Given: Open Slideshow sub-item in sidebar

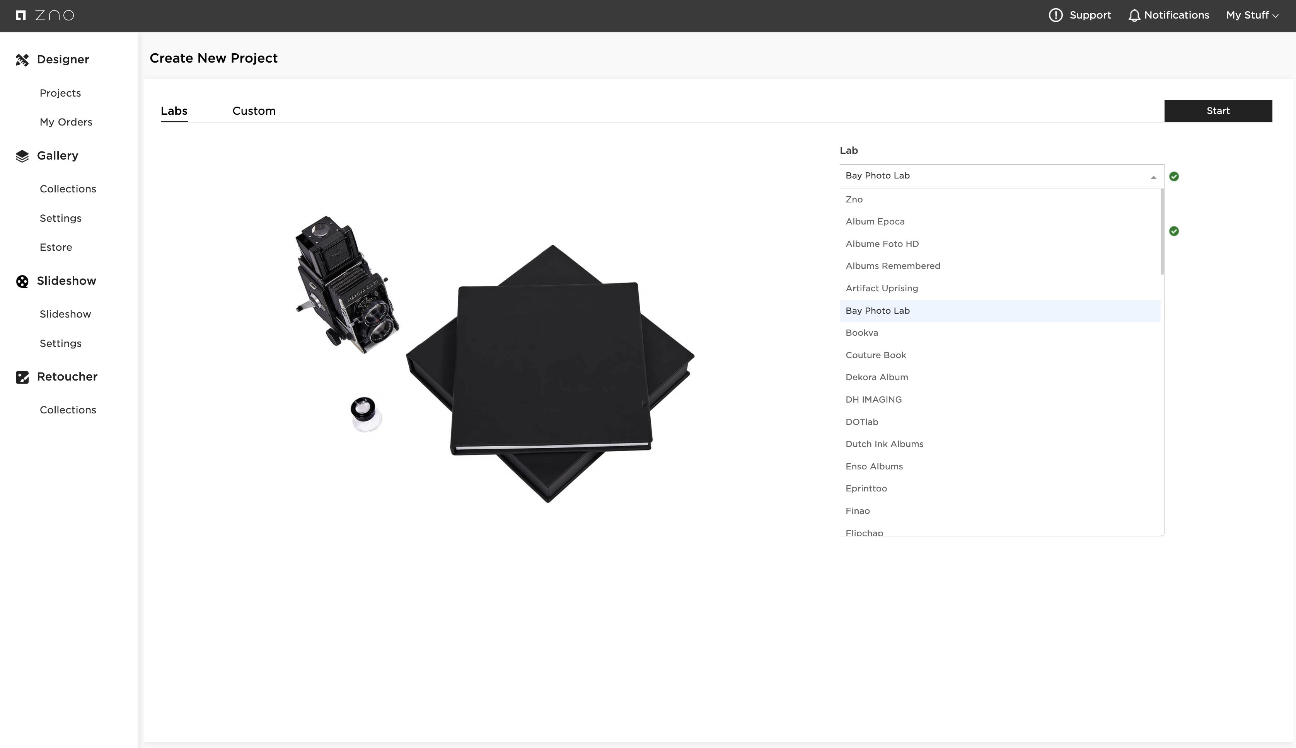Looking at the screenshot, I should [65, 314].
